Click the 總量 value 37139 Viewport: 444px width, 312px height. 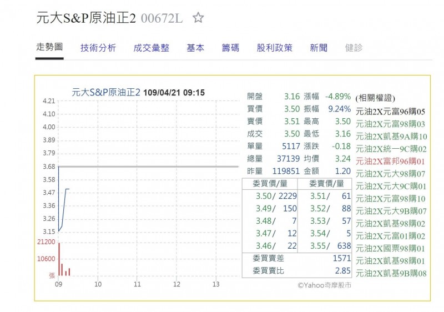coord(288,159)
